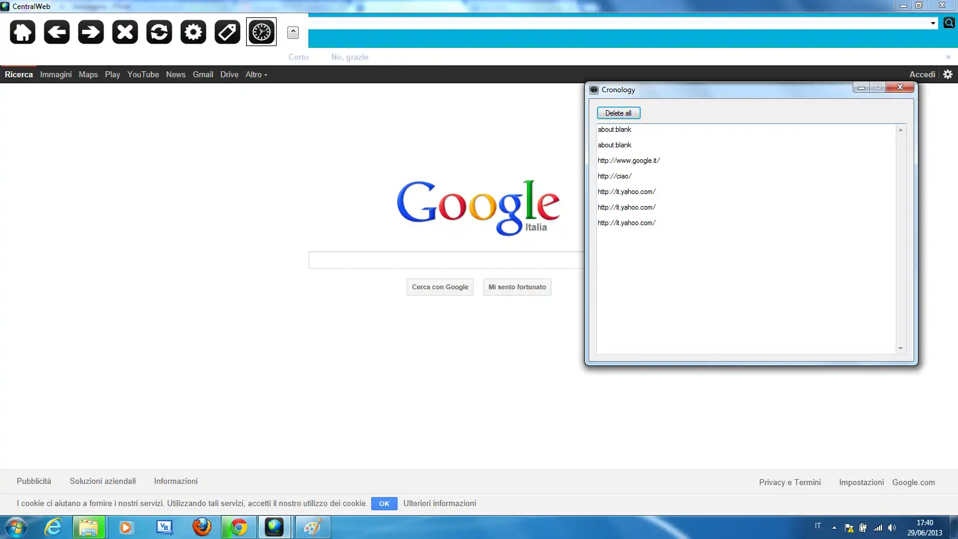Click the Cronology list scroll-down arrow

click(x=901, y=349)
